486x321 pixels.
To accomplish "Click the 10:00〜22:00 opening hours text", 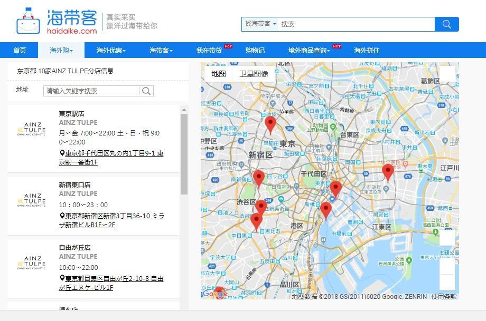I will point(78,268).
